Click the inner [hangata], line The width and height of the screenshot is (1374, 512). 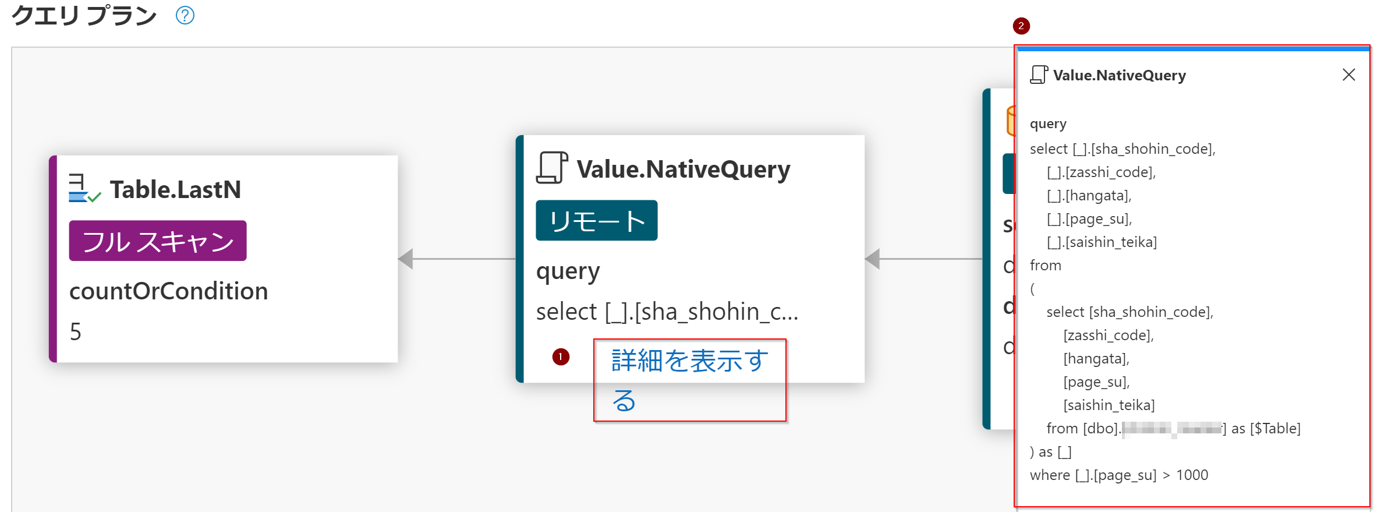[x=1096, y=359]
